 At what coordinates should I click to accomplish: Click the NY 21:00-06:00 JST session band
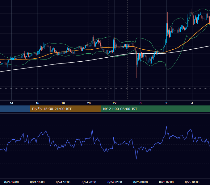155,109
